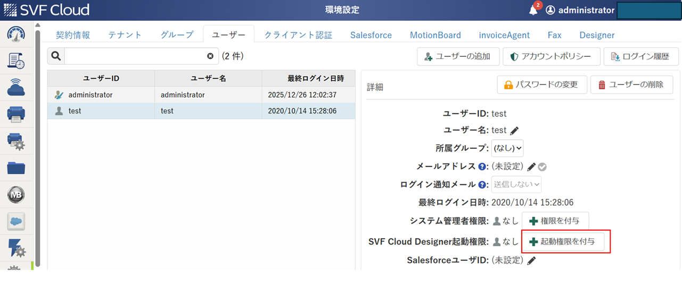
Task: Switch to the Salesforce tab
Action: pyautogui.click(x=371, y=35)
